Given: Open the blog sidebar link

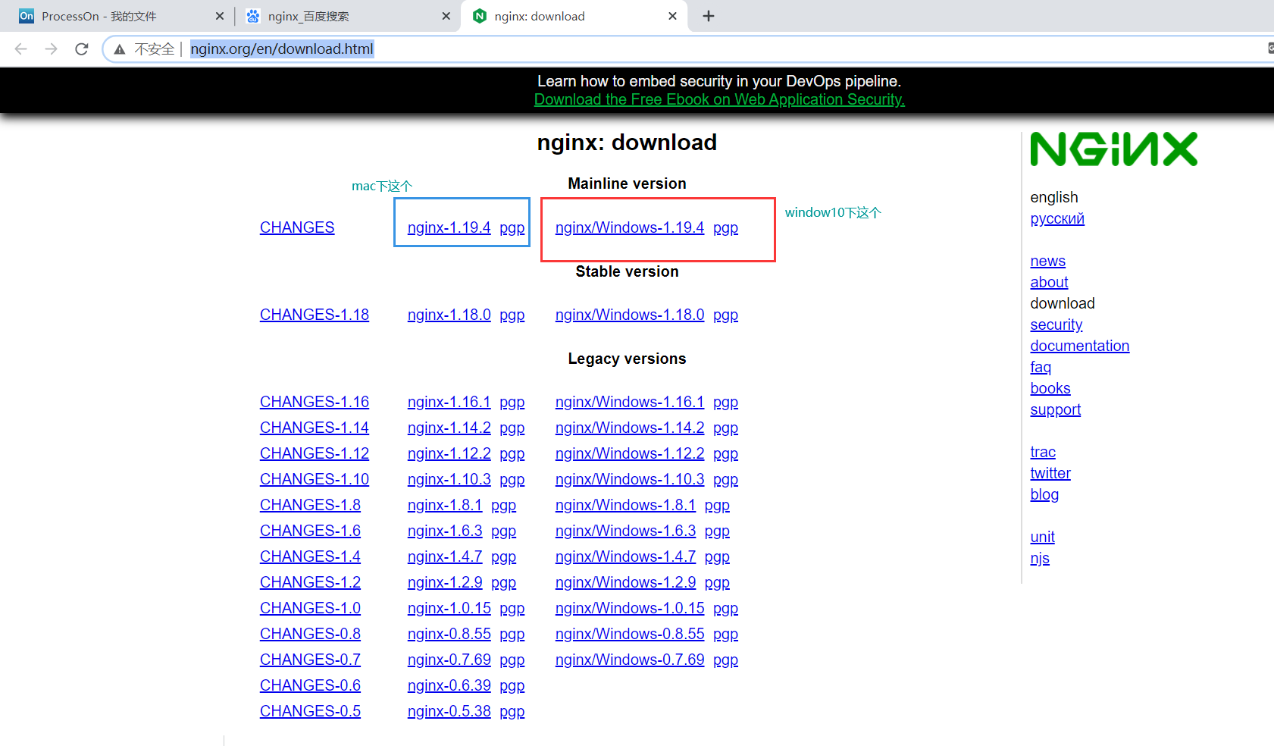Looking at the screenshot, I should pyautogui.click(x=1044, y=494).
